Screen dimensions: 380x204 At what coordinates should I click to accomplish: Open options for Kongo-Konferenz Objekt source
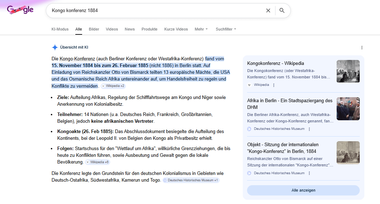tap(309, 173)
